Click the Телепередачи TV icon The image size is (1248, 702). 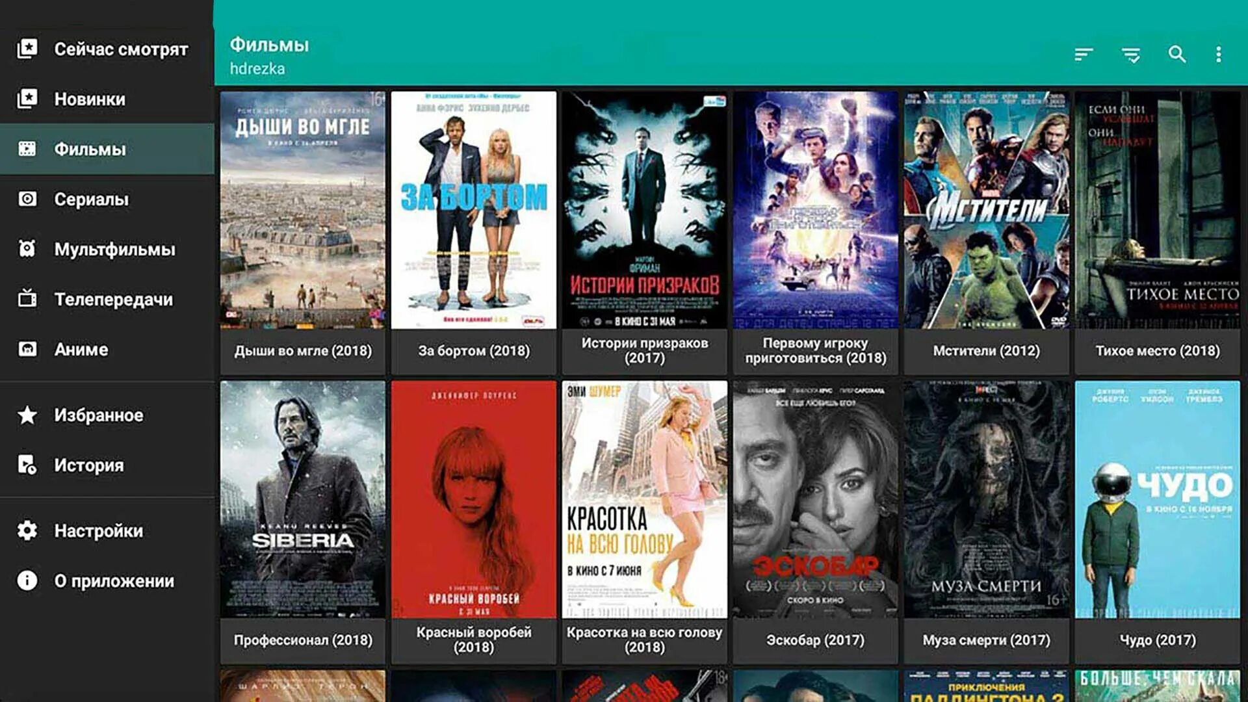pos(27,299)
